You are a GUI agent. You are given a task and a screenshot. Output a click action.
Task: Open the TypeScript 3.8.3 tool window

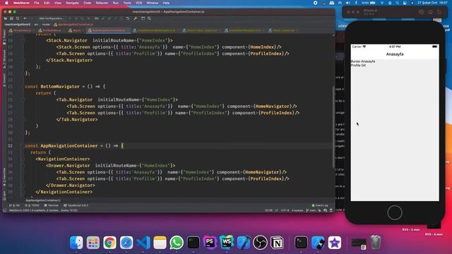76,205
